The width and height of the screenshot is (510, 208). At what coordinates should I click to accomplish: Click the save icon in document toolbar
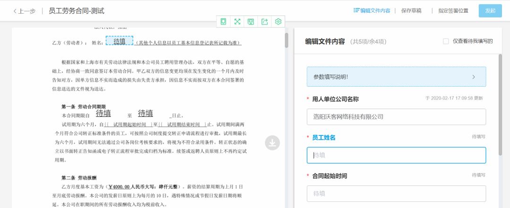(x=251, y=22)
